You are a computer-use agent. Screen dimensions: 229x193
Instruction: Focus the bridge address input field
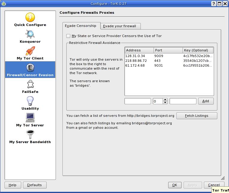[x=138, y=101]
